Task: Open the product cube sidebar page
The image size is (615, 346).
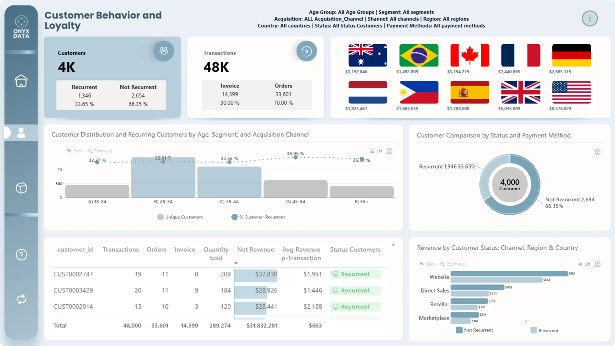Action: pos(21,188)
